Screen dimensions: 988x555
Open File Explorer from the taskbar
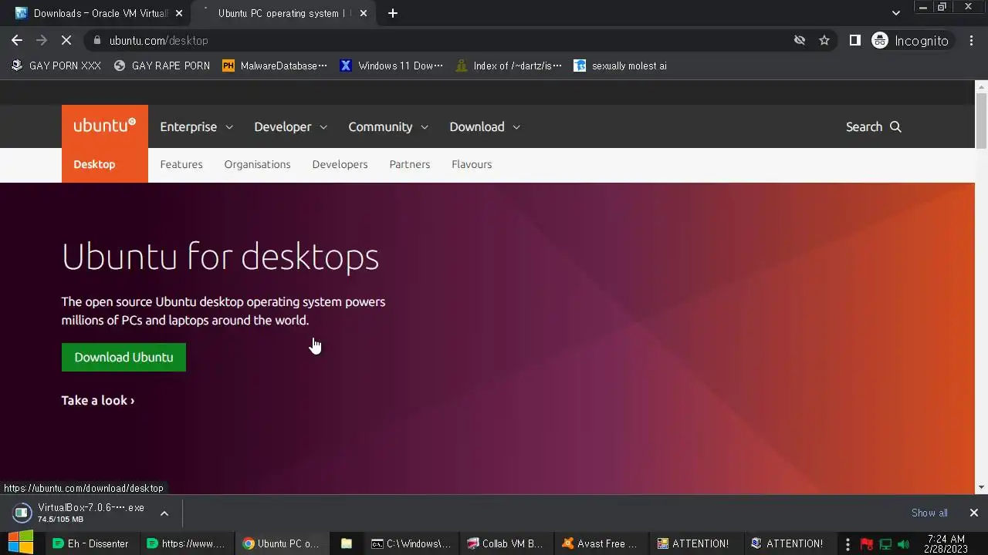[x=347, y=543]
